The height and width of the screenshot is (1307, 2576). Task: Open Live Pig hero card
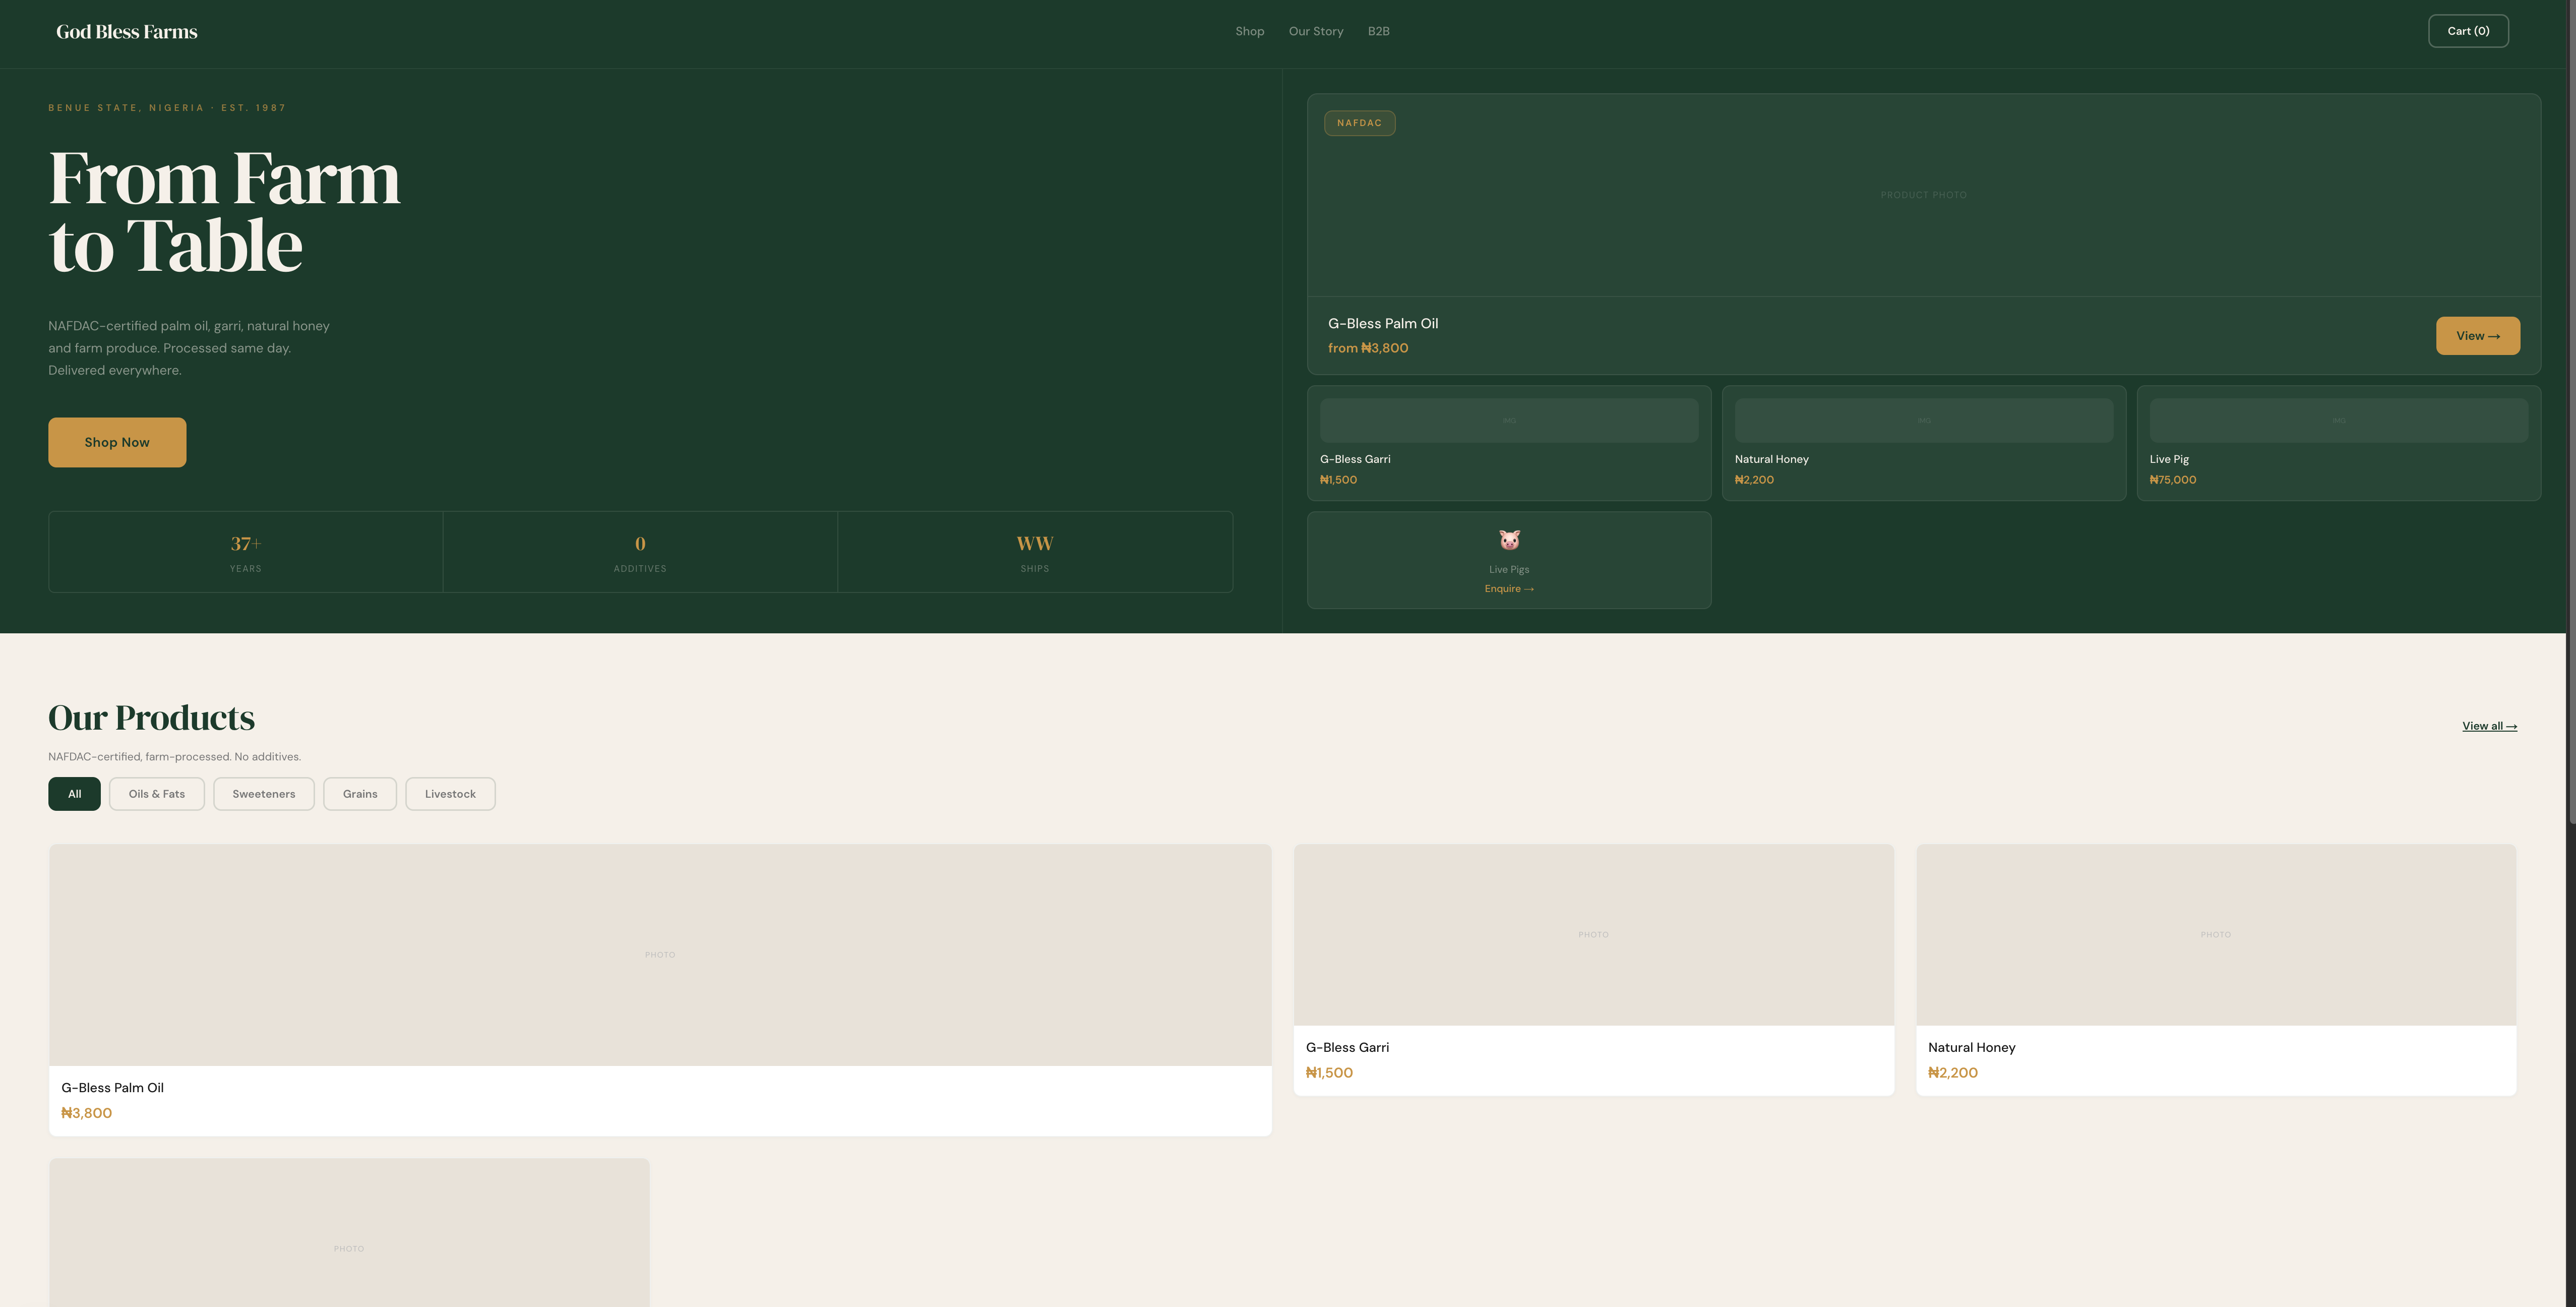tap(2338, 443)
